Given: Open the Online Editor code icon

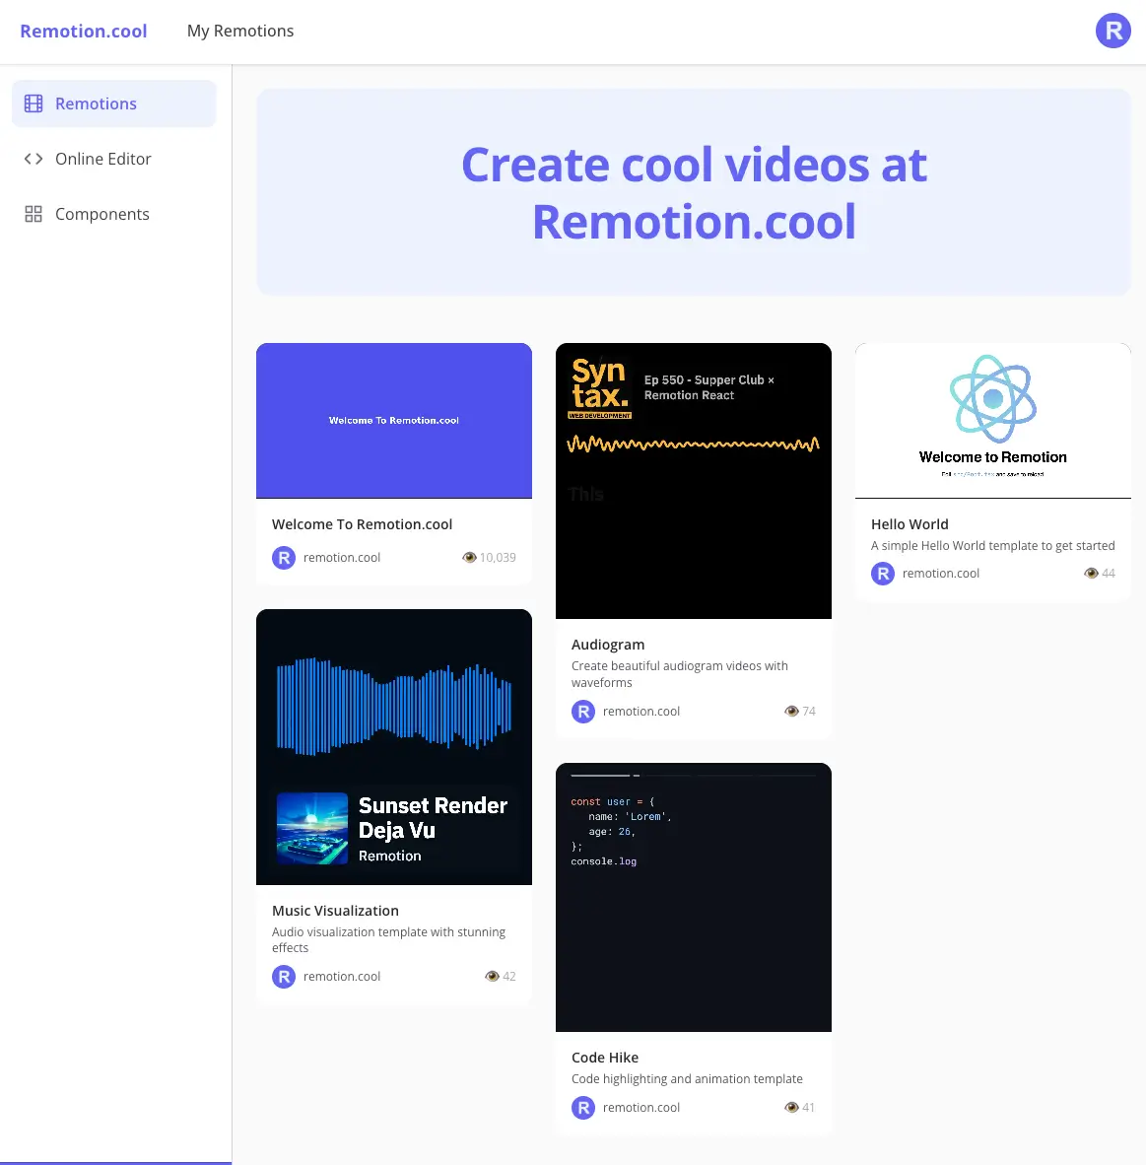Looking at the screenshot, I should (x=33, y=159).
